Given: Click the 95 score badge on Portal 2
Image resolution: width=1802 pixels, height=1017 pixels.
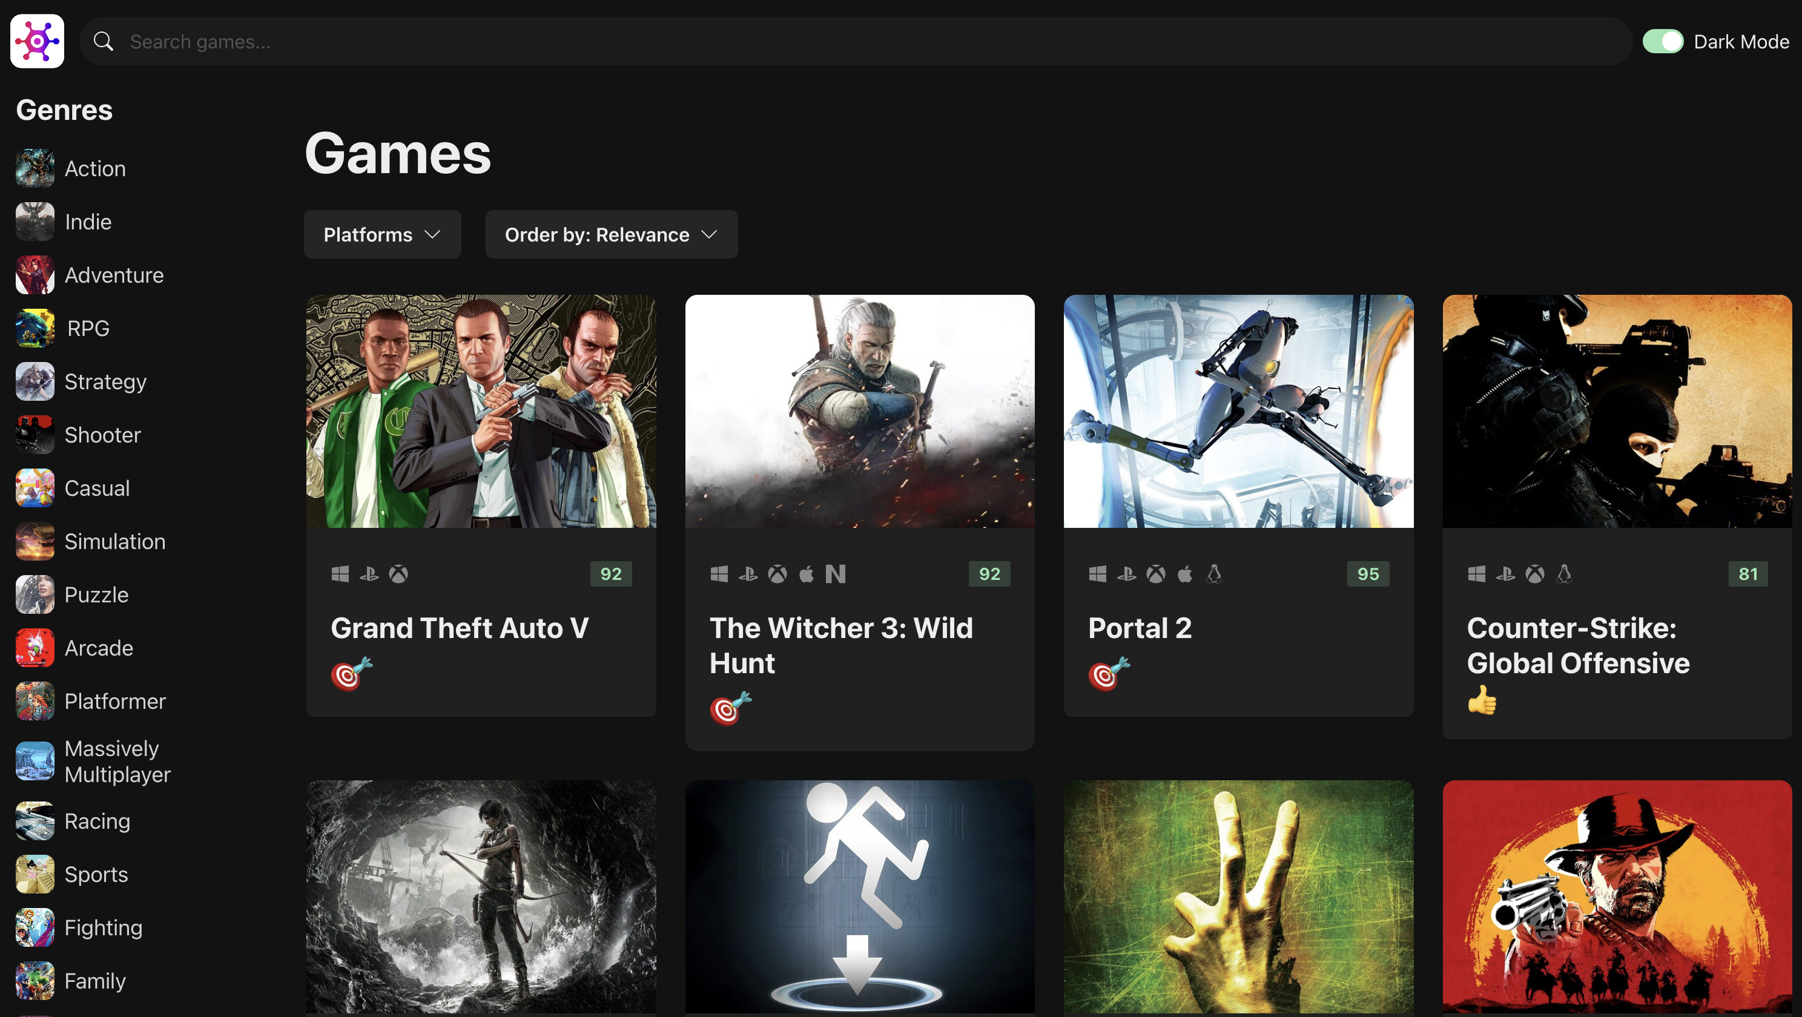Looking at the screenshot, I should tap(1368, 574).
